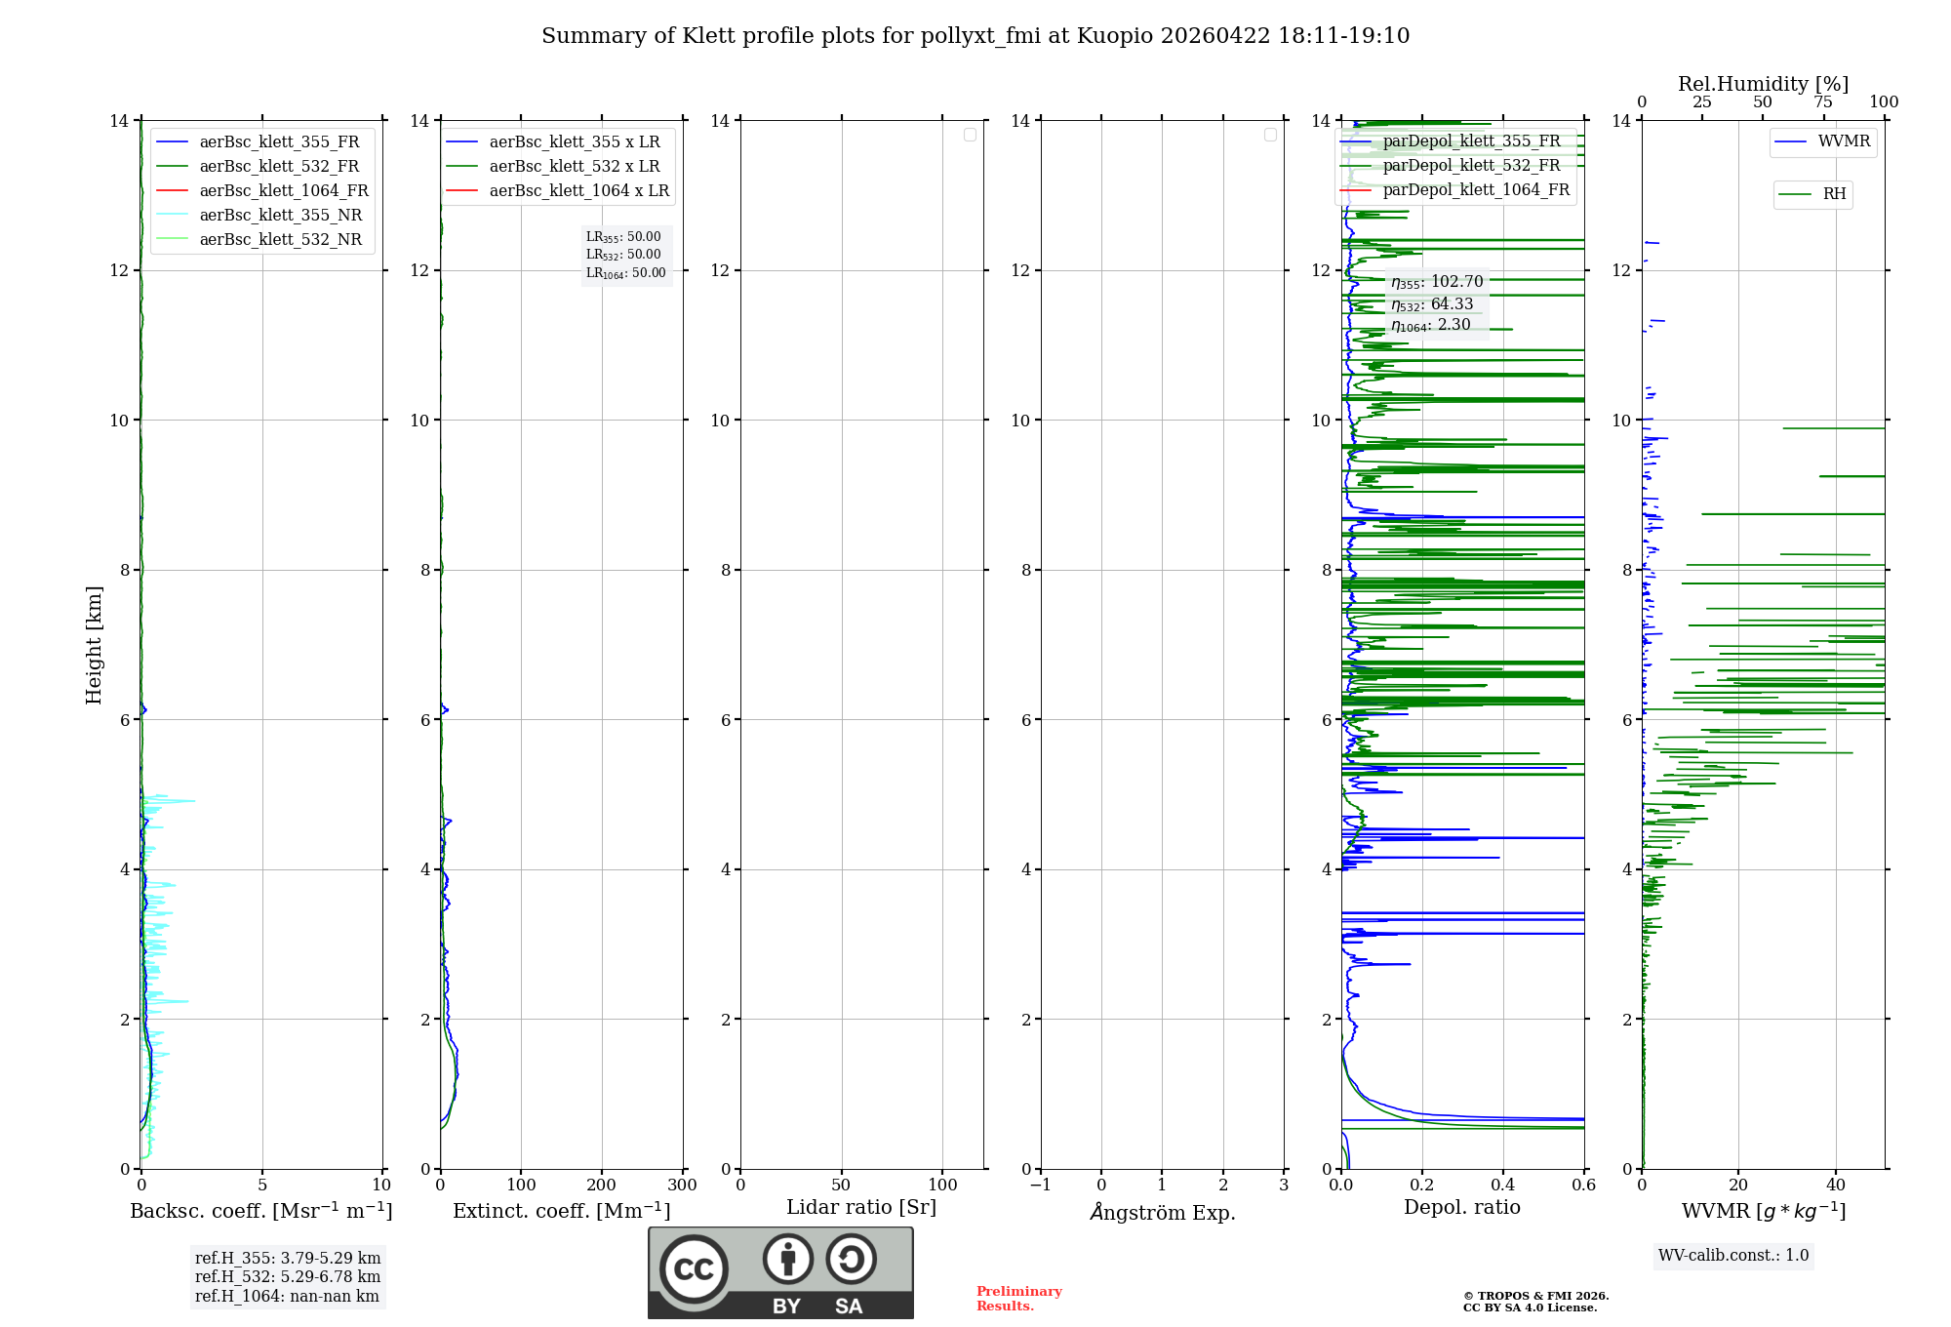Click the plot summary title text
Screen dimensions: 1951x1327
[x=975, y=36]
